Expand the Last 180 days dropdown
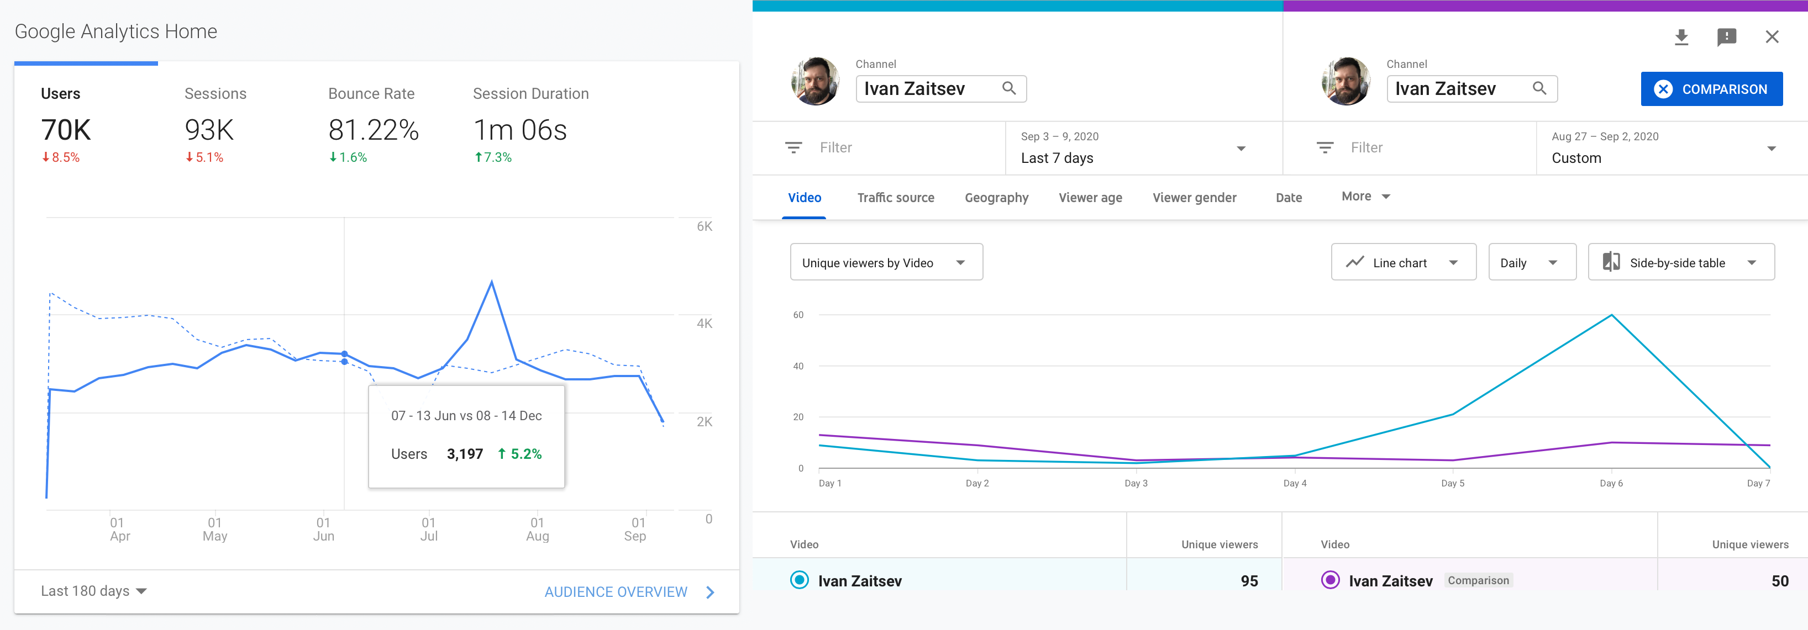This screenshot has width=1808, height=630. [x=93, y=591]
